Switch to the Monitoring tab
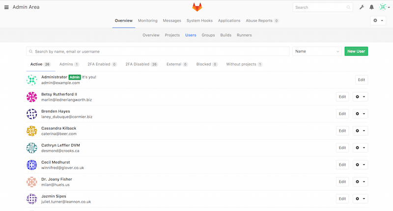The image size is (393, 211). coord(147,21)
